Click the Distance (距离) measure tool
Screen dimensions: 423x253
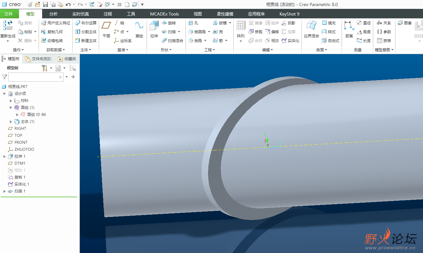[349, 29]
